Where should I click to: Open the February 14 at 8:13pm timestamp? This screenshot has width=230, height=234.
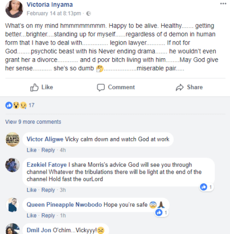click(x=54, y=14)
